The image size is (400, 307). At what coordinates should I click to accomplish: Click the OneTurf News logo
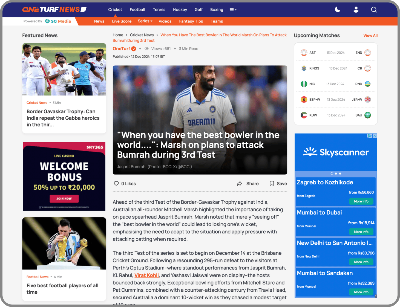coord(54,10)
